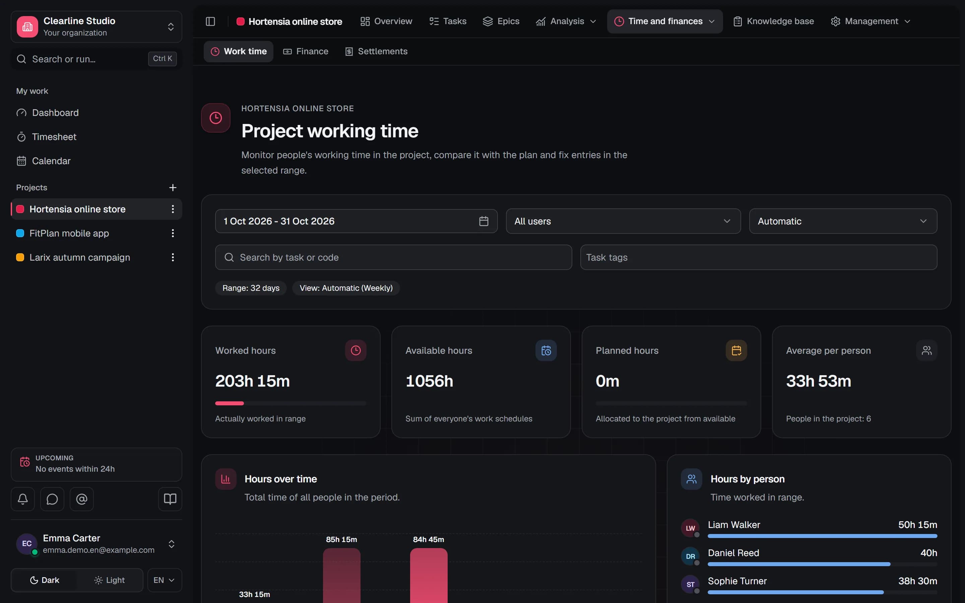Open notifications bell icon
This screenshot has height=603, width=965.
23,499
